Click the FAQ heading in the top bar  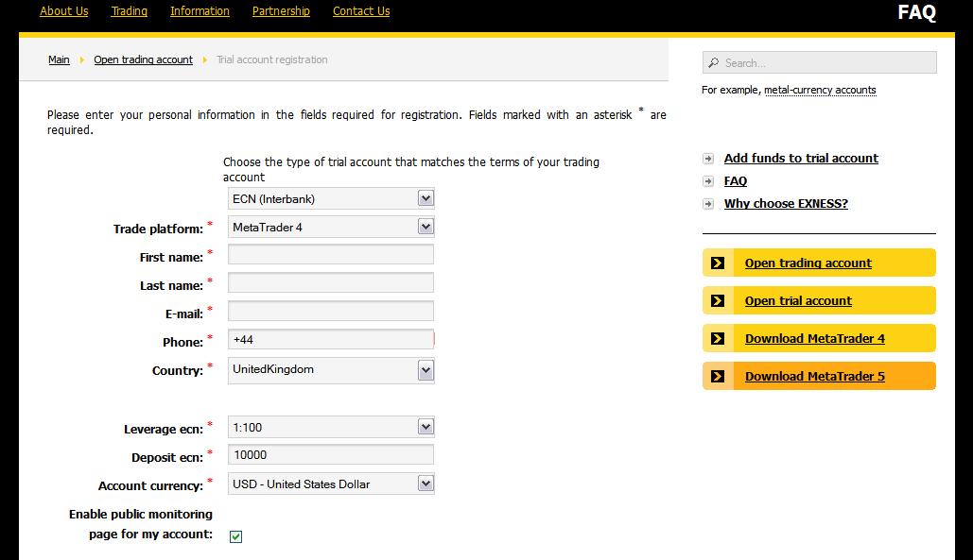(916, 12)
